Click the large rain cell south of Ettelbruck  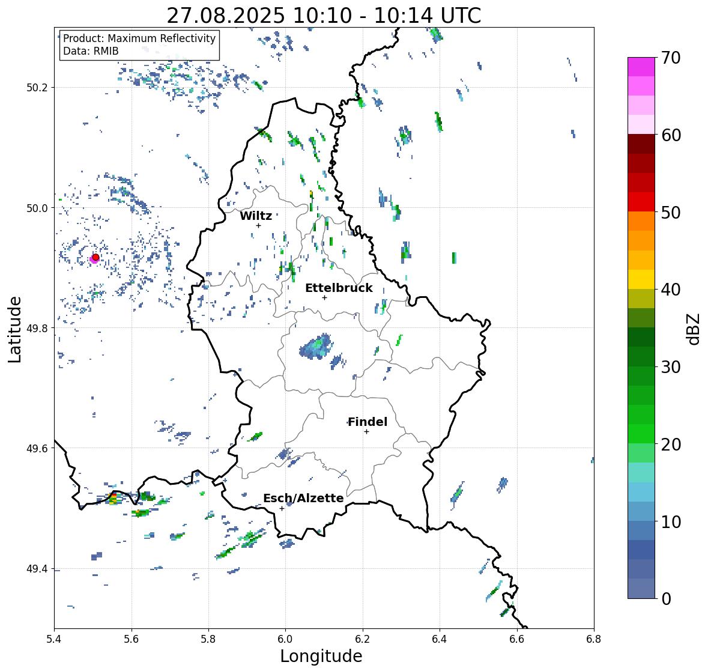[316, 347]
